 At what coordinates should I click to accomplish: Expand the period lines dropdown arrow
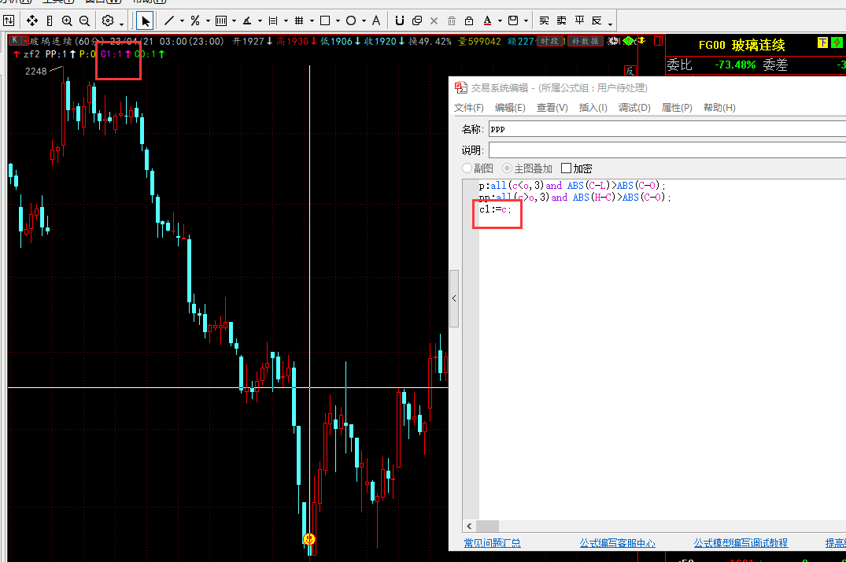click(x=234, y=21)
